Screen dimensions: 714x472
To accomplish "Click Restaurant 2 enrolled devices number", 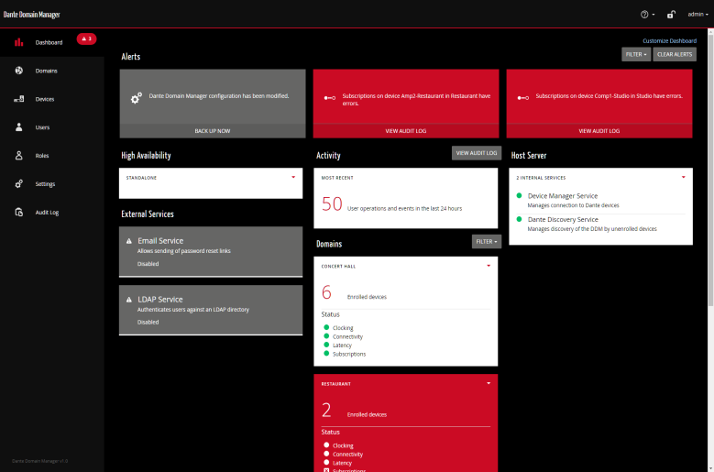I will 326,410.
